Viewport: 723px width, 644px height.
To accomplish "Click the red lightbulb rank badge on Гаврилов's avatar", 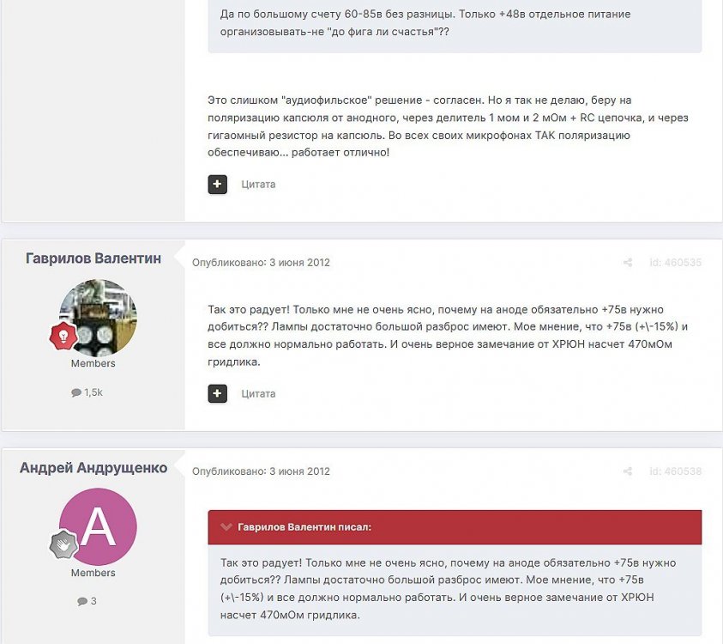I will point(63,336).
